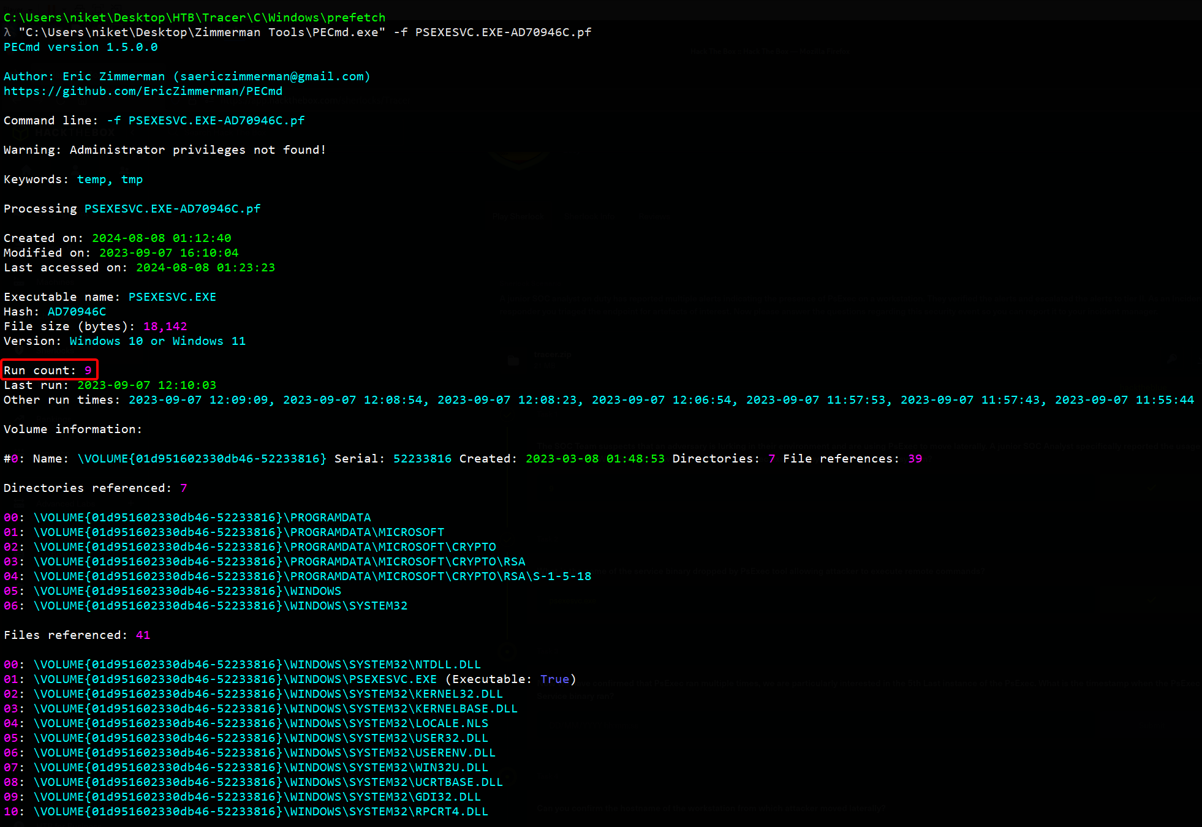Select the run time 2023-09-07 11:57:43

970,400
